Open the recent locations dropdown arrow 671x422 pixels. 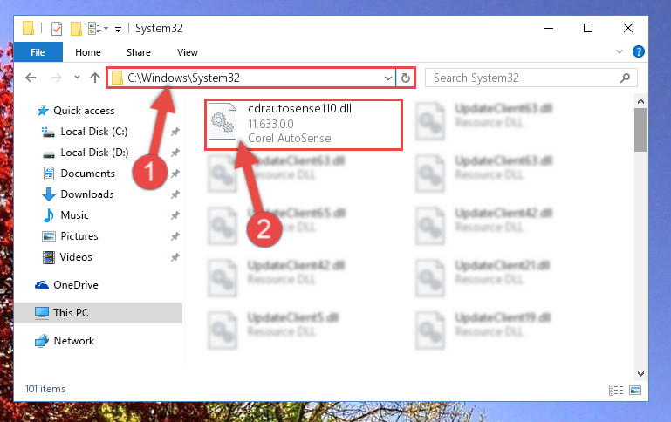(77, 78)
